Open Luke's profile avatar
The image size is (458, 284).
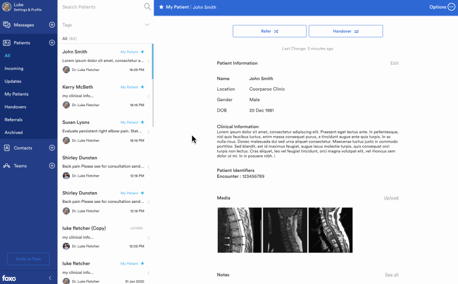[6, 7]
